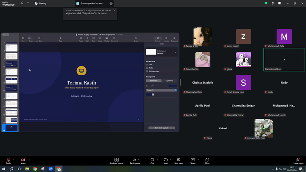
Task: Start camera with the Video button
Action: click(x=23, y=161)
